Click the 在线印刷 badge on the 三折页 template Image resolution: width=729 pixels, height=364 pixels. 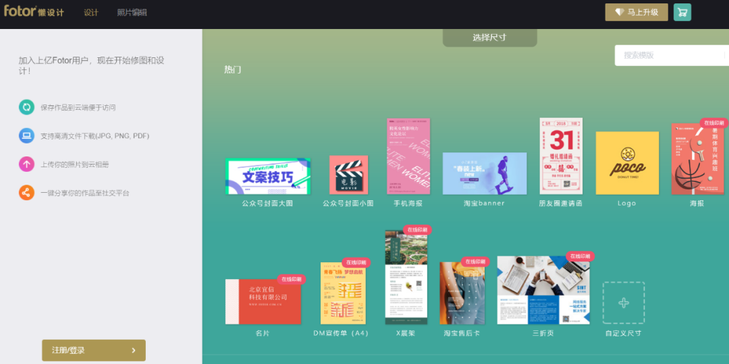(580, 256)
